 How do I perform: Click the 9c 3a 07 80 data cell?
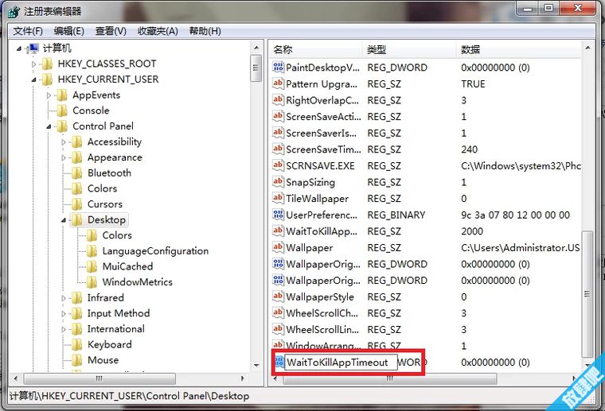(x=516, y=215)
